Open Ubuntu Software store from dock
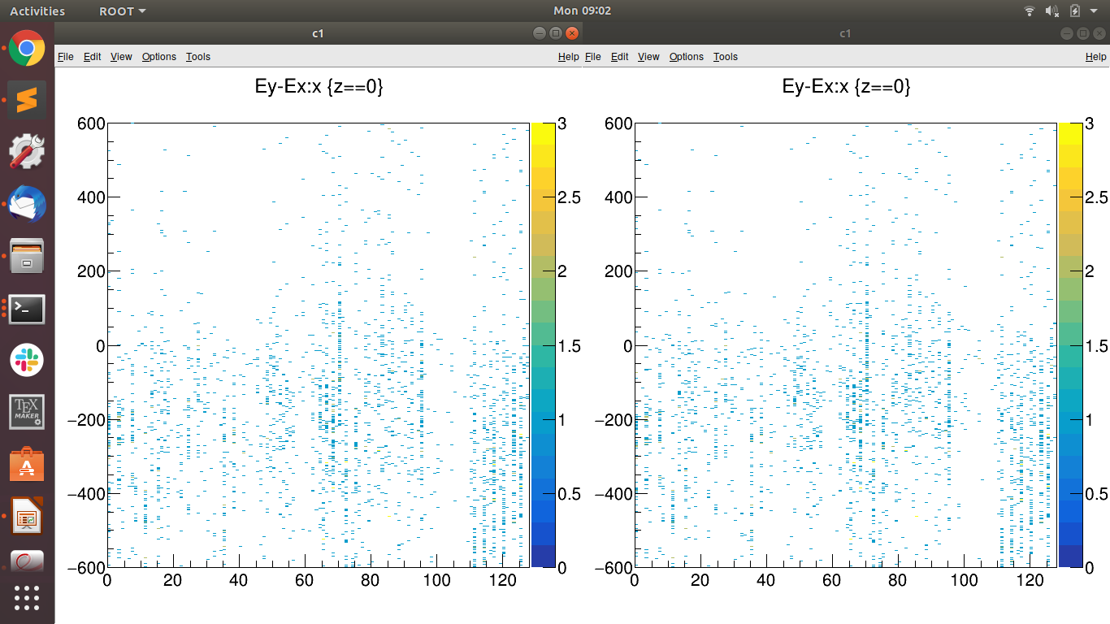This screenshot has width=1110, height=624. point(27,464)
